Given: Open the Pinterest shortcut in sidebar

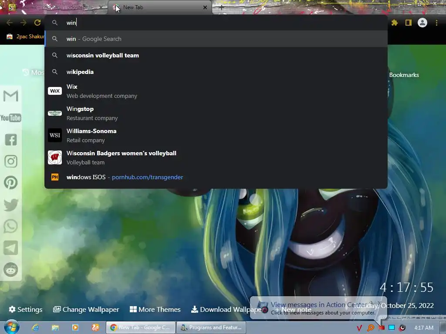Looking at the screenshot, I should pos(11,183).
